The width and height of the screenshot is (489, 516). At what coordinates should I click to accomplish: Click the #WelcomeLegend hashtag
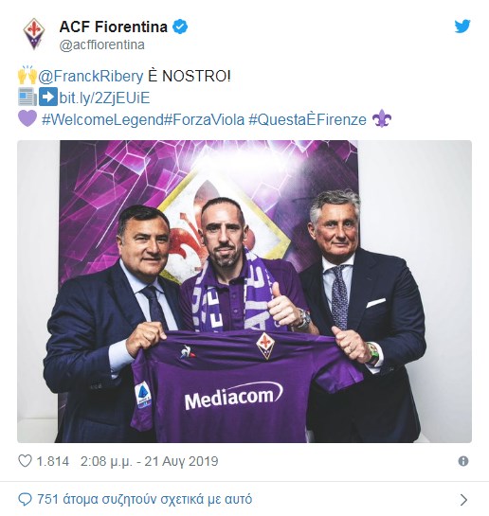click(x=102, y=120)
